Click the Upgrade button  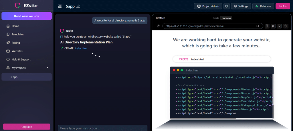(x=27, y=126)
